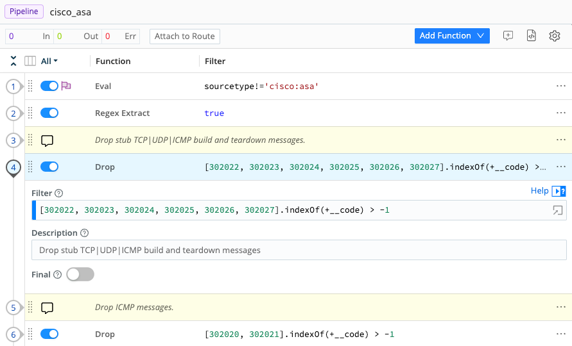Open options menu for row 3 comment
Viewport: 572px width, 346px height.
[x=560, y=140]
